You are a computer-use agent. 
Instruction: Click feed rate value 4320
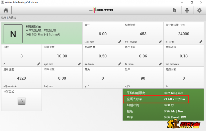(21, 78)
